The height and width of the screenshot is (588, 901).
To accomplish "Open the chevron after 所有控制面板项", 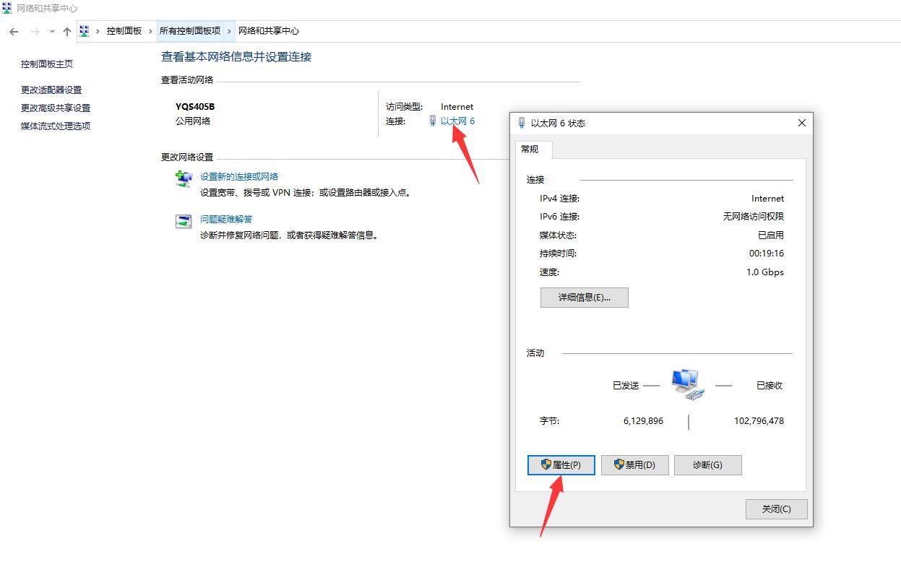I will point(230,31).
